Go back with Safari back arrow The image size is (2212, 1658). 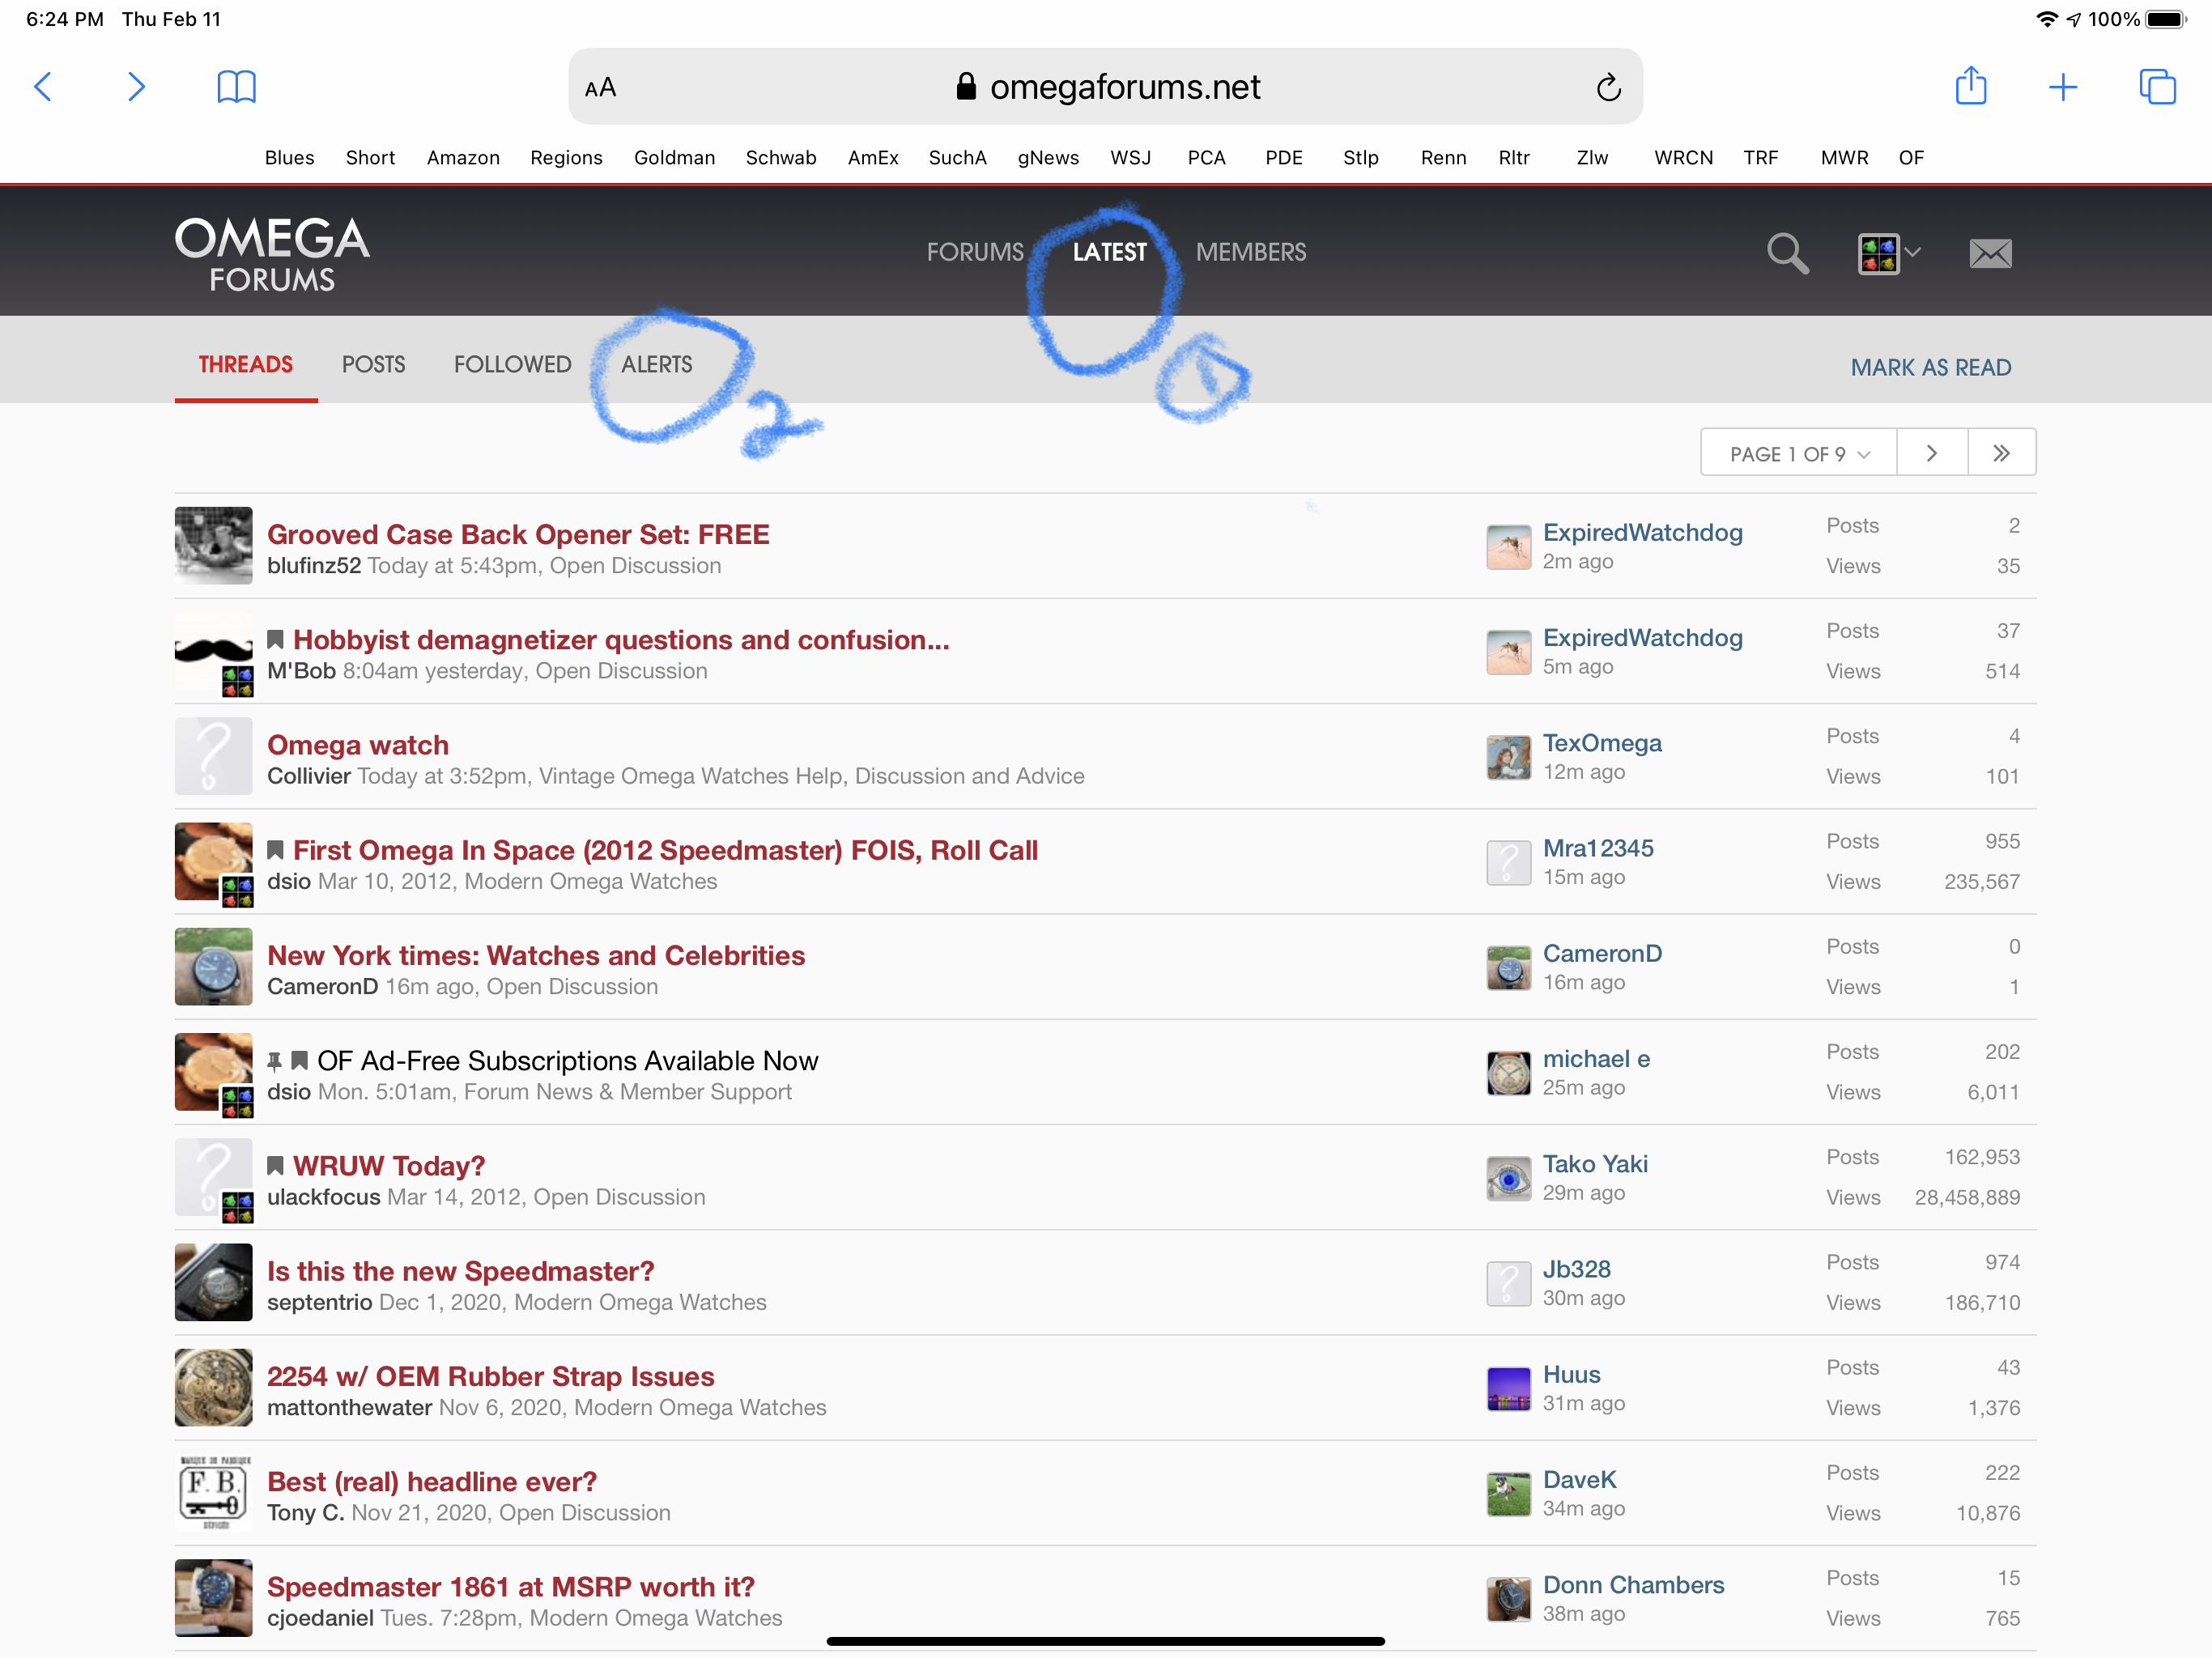[43, 87]
